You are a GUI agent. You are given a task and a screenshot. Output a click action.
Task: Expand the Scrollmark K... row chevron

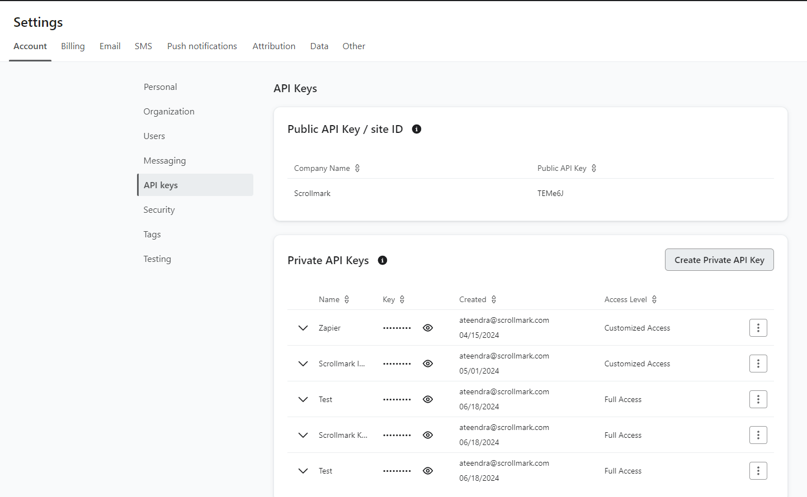coord(303,435)
